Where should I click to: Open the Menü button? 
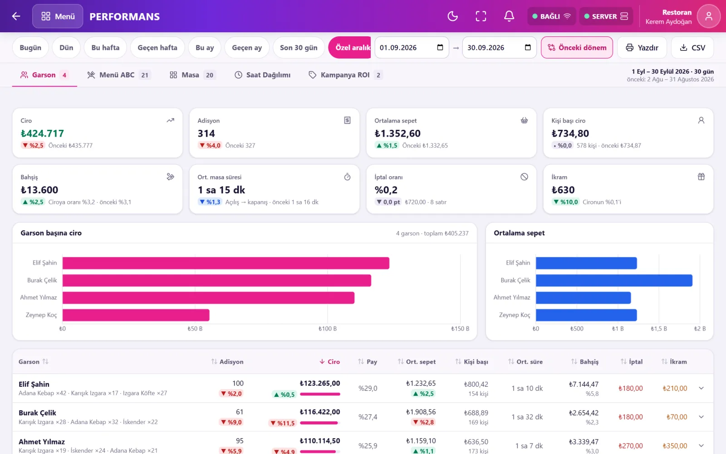[x=58, y=16]
